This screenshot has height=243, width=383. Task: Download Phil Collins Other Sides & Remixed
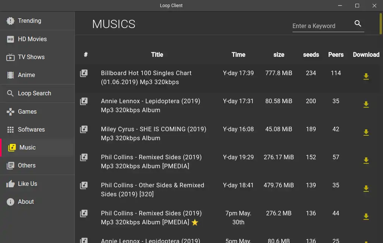click(366, 189)
